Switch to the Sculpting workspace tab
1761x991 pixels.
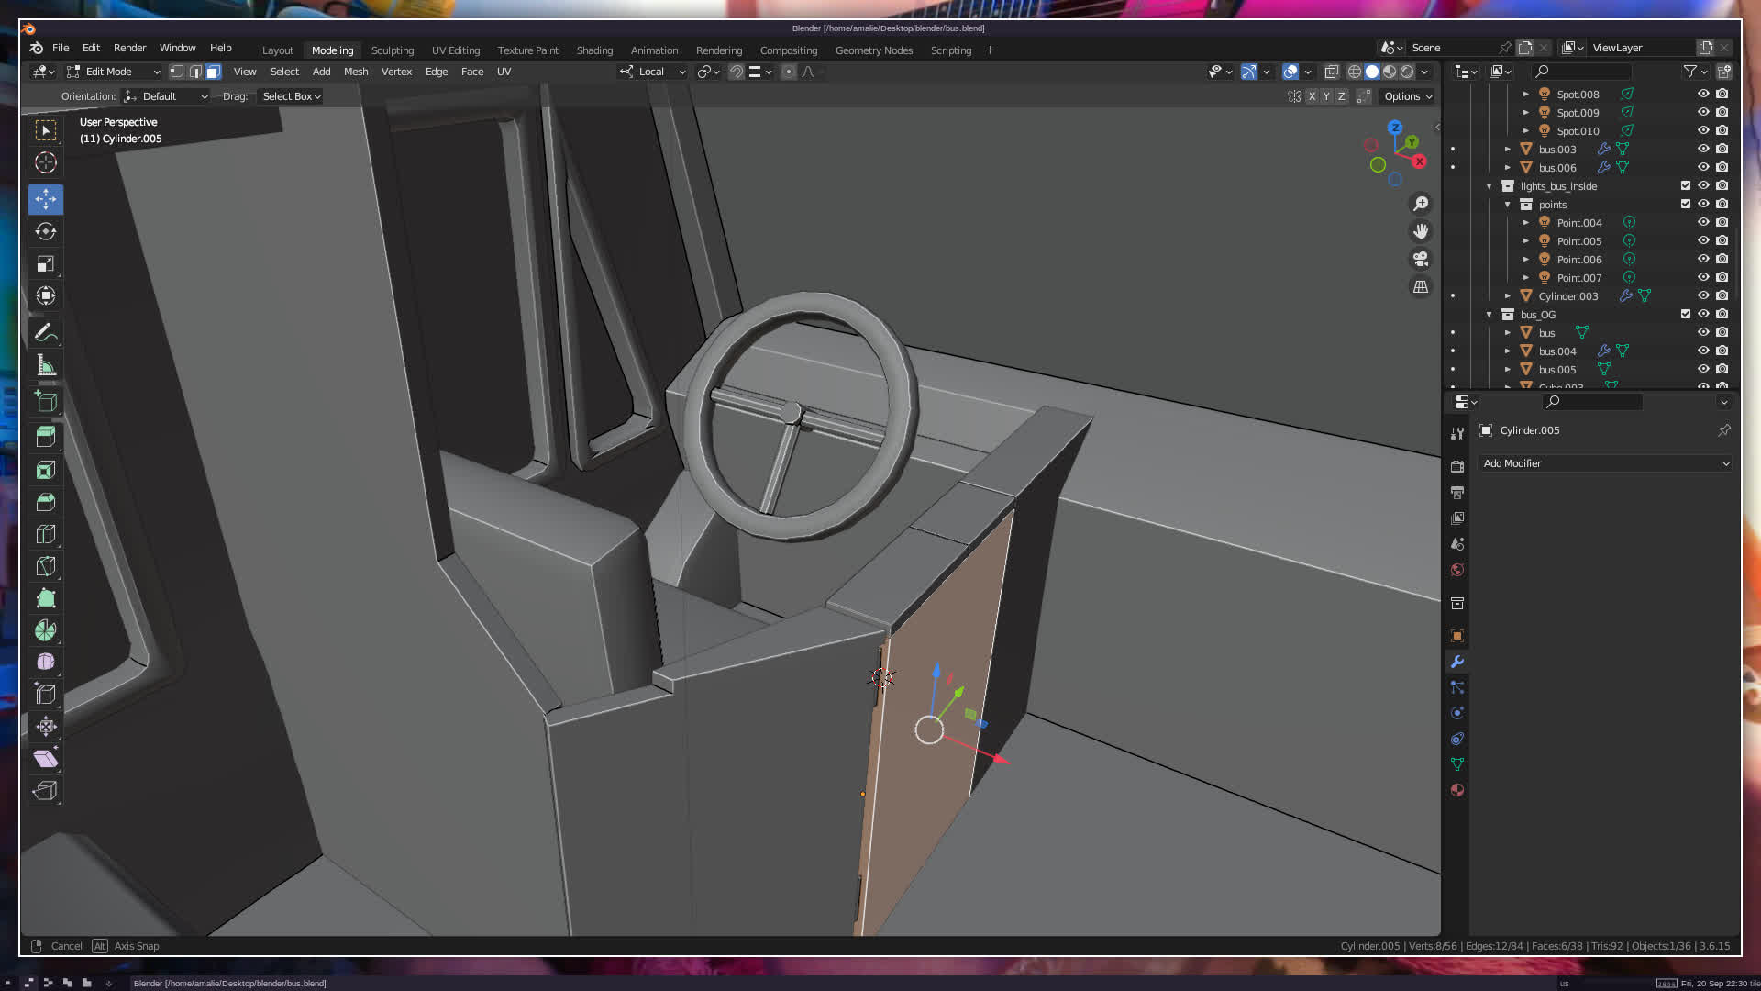(392, 50)
